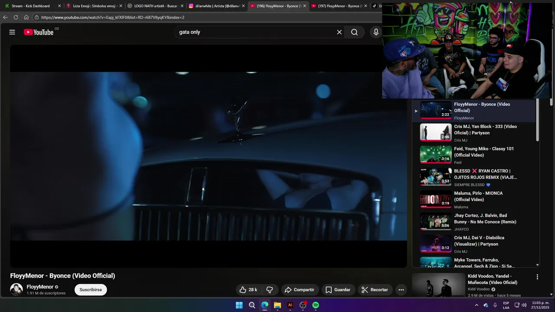This screenshot has height=312, width=555.
Task: Open the Windows Start menu
Action: (x=239, y=305)
